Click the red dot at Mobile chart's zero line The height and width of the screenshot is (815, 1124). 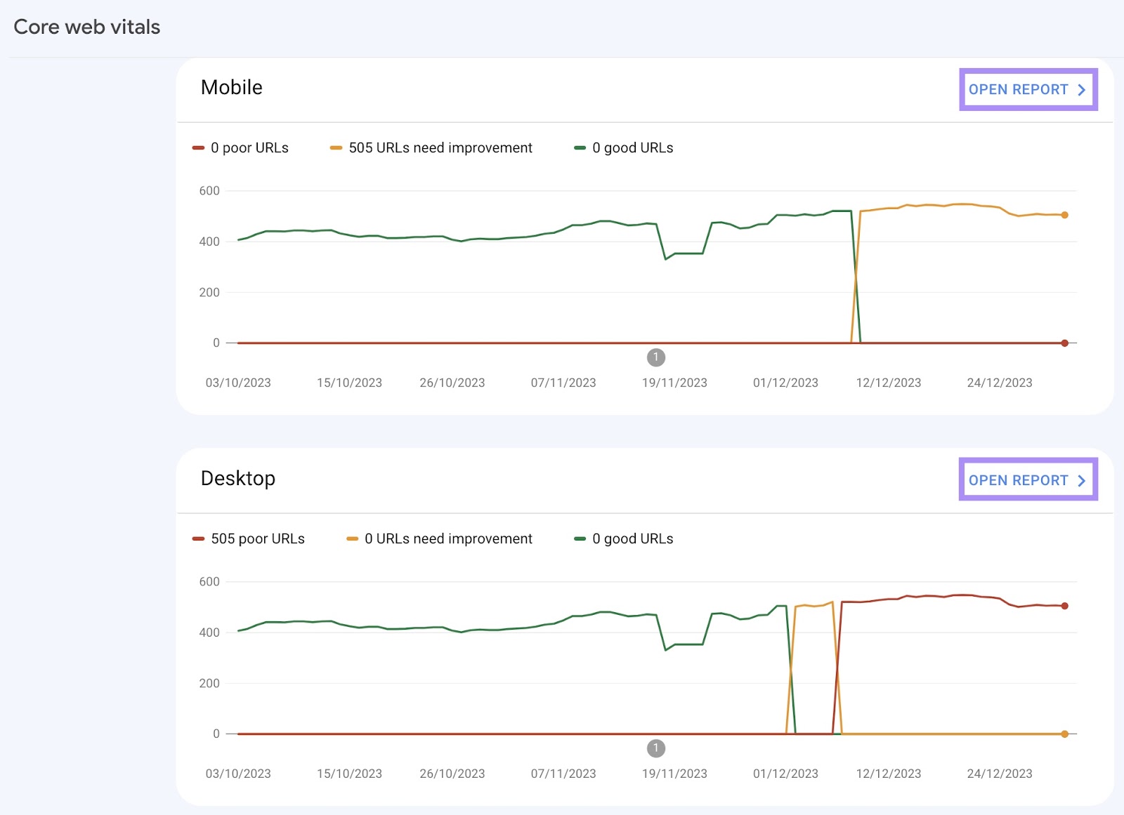[1064, 342]
